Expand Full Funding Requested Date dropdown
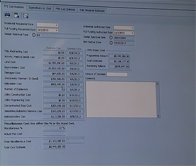Screen dimensions: 196x166 (x=57, y=30)
